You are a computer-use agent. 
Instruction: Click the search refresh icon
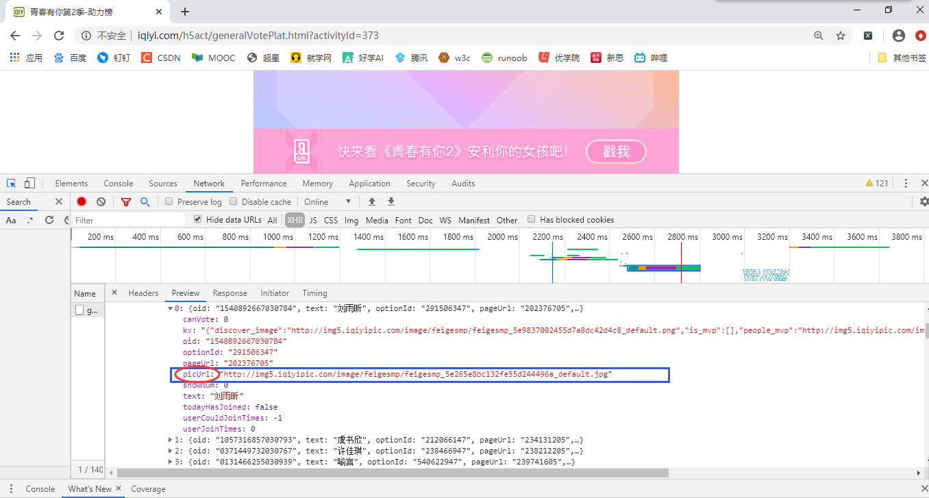49,220
